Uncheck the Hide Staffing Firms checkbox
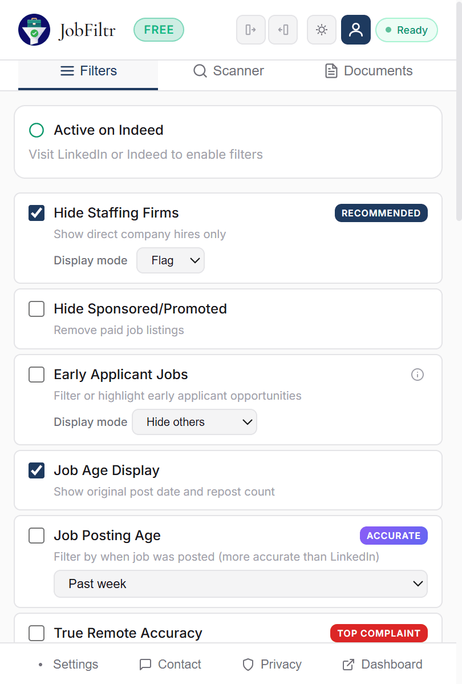462x684 pixels. [36, 212]
